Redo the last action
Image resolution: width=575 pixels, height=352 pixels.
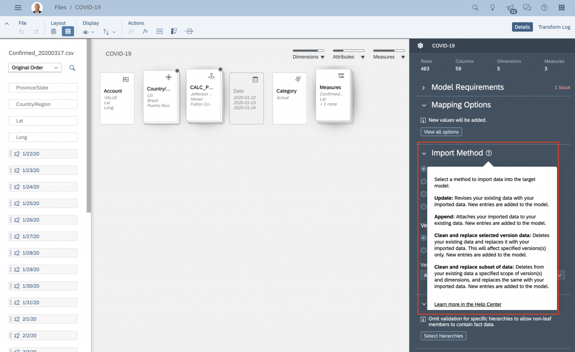[35, 31]
